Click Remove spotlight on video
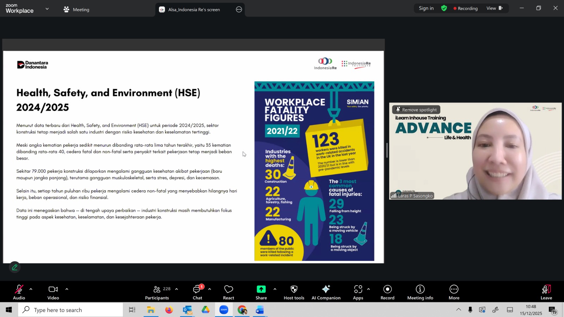This screenshot has width=564, height=317. click(416, 110)
